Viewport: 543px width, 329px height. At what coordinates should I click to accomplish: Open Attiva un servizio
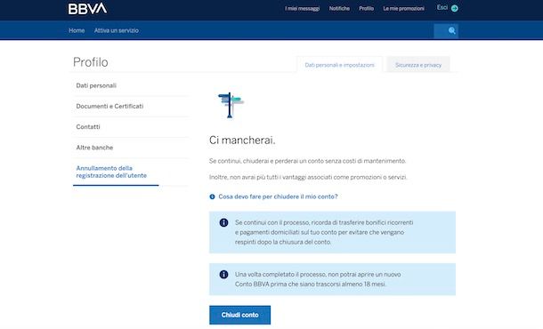point(117,30)
